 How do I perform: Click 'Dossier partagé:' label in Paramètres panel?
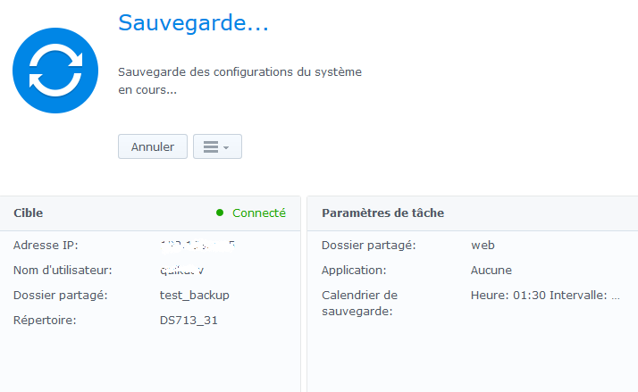pyautogui.click(x=369, y=246)
